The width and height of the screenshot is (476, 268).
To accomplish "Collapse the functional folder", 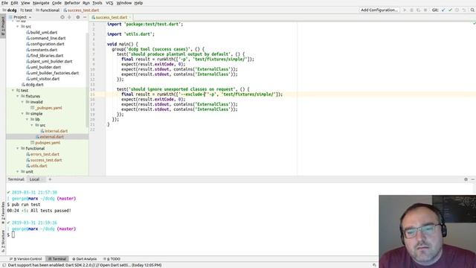I will (18, 148).
